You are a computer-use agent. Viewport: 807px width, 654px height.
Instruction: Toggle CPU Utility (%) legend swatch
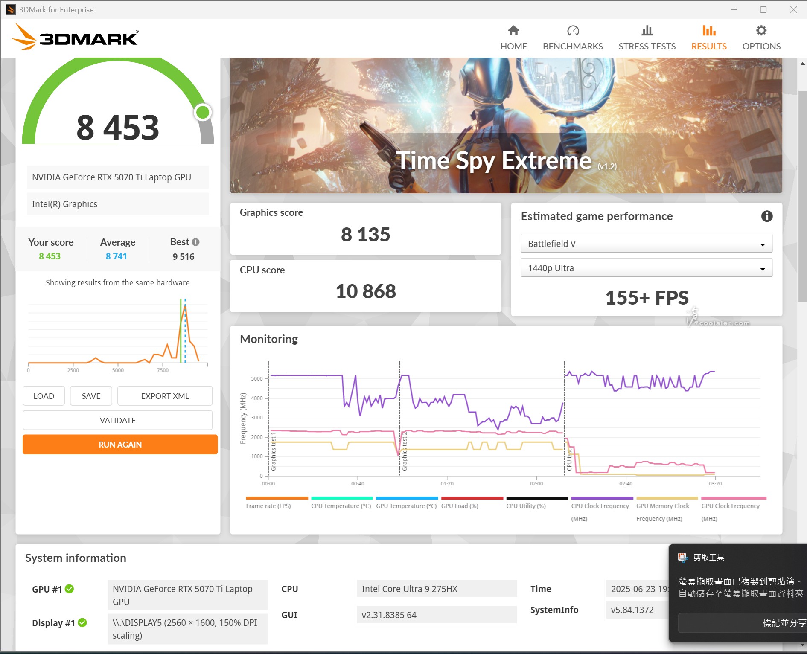(x=537, y=498)
